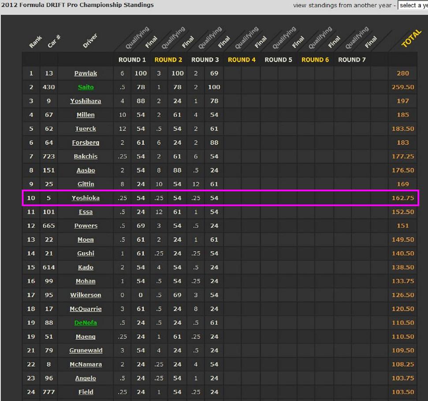The height and width of the screenshot is (401, 428).
Task: Click Saito's total 259.50
Action: [x=403, y=87]
